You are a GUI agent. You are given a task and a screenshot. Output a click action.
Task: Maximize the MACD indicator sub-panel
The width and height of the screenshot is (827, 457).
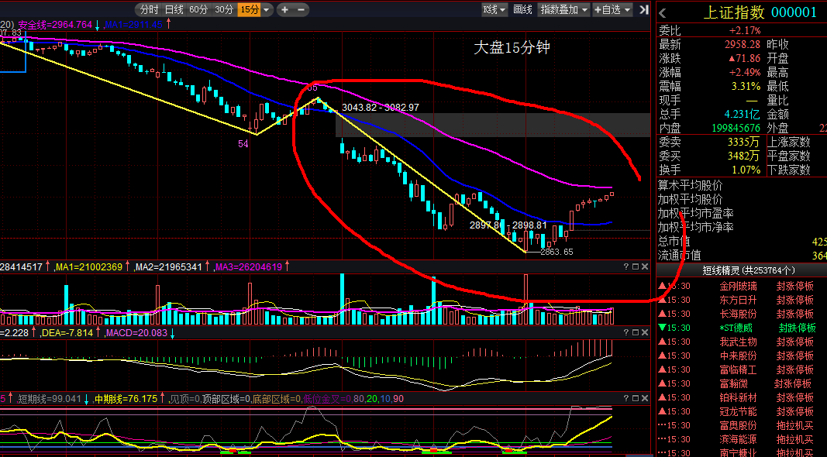coord(636,332)
